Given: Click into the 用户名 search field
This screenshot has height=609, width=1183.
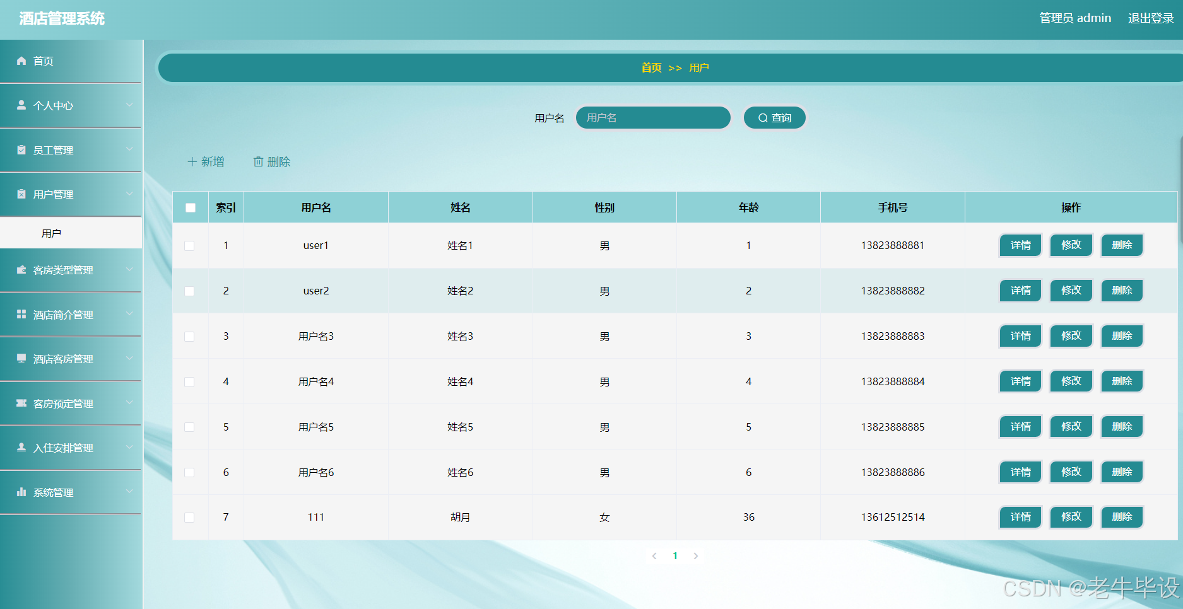Looking at the screenshot, I should coord(653,118).
